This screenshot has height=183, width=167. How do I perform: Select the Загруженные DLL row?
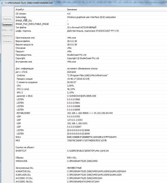91,168
